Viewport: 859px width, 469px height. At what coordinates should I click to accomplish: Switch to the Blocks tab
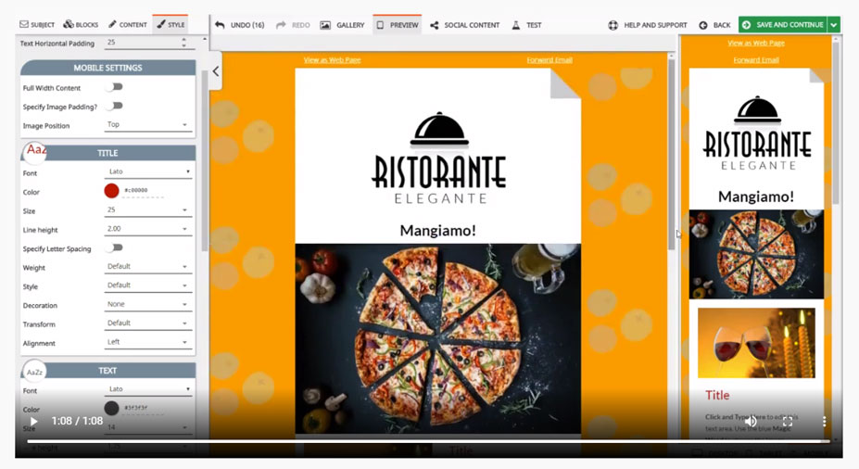click(81, 25)
